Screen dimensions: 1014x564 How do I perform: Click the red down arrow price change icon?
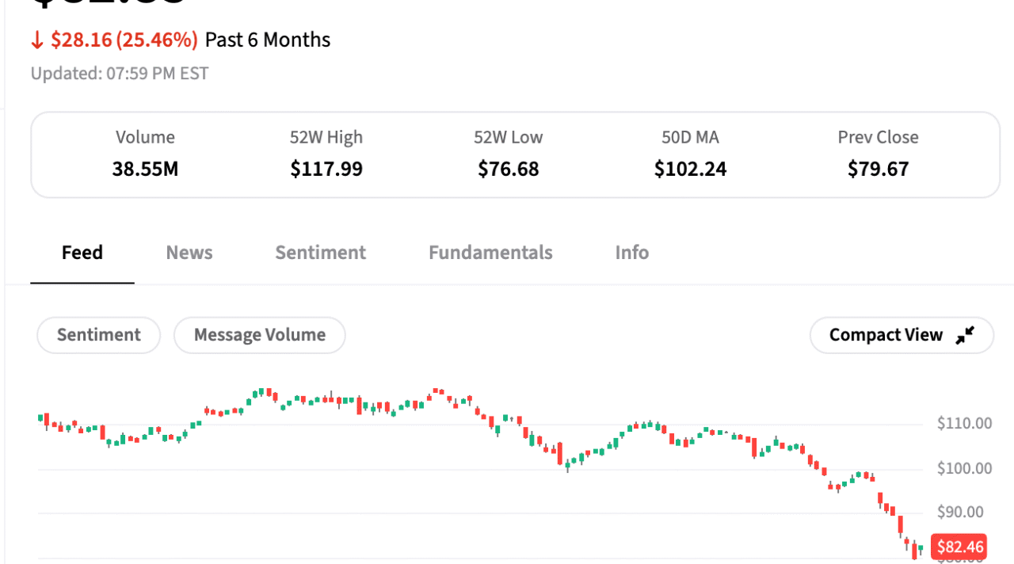pos(37,40)
